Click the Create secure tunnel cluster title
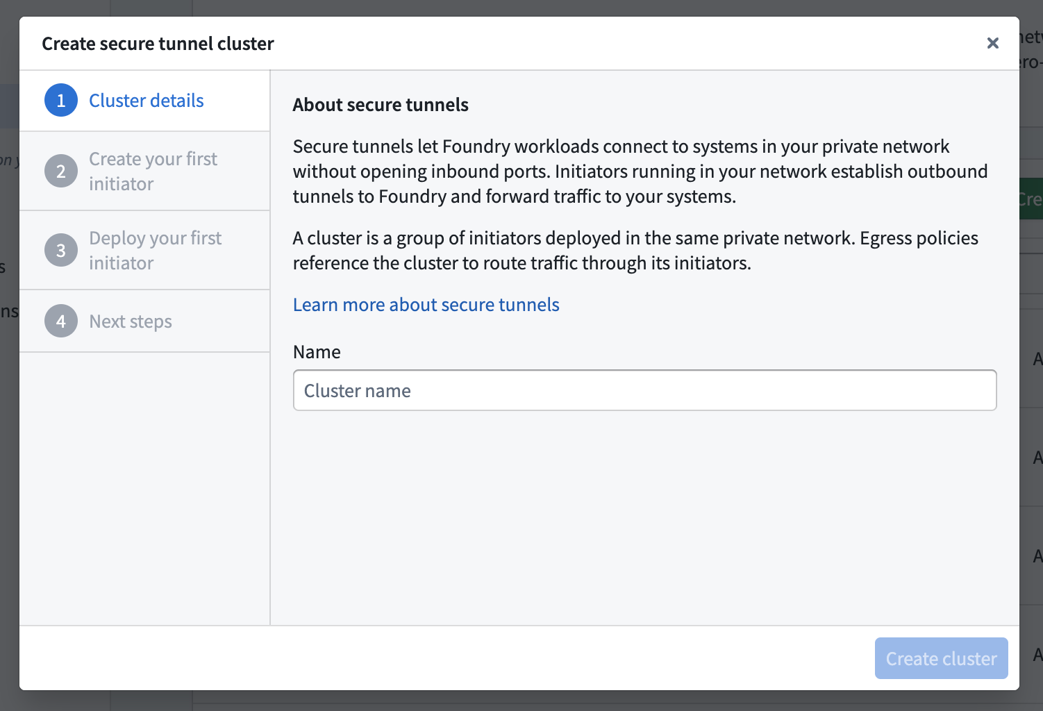The width and height of the screenshot is (1043, 711). point(158,44)
